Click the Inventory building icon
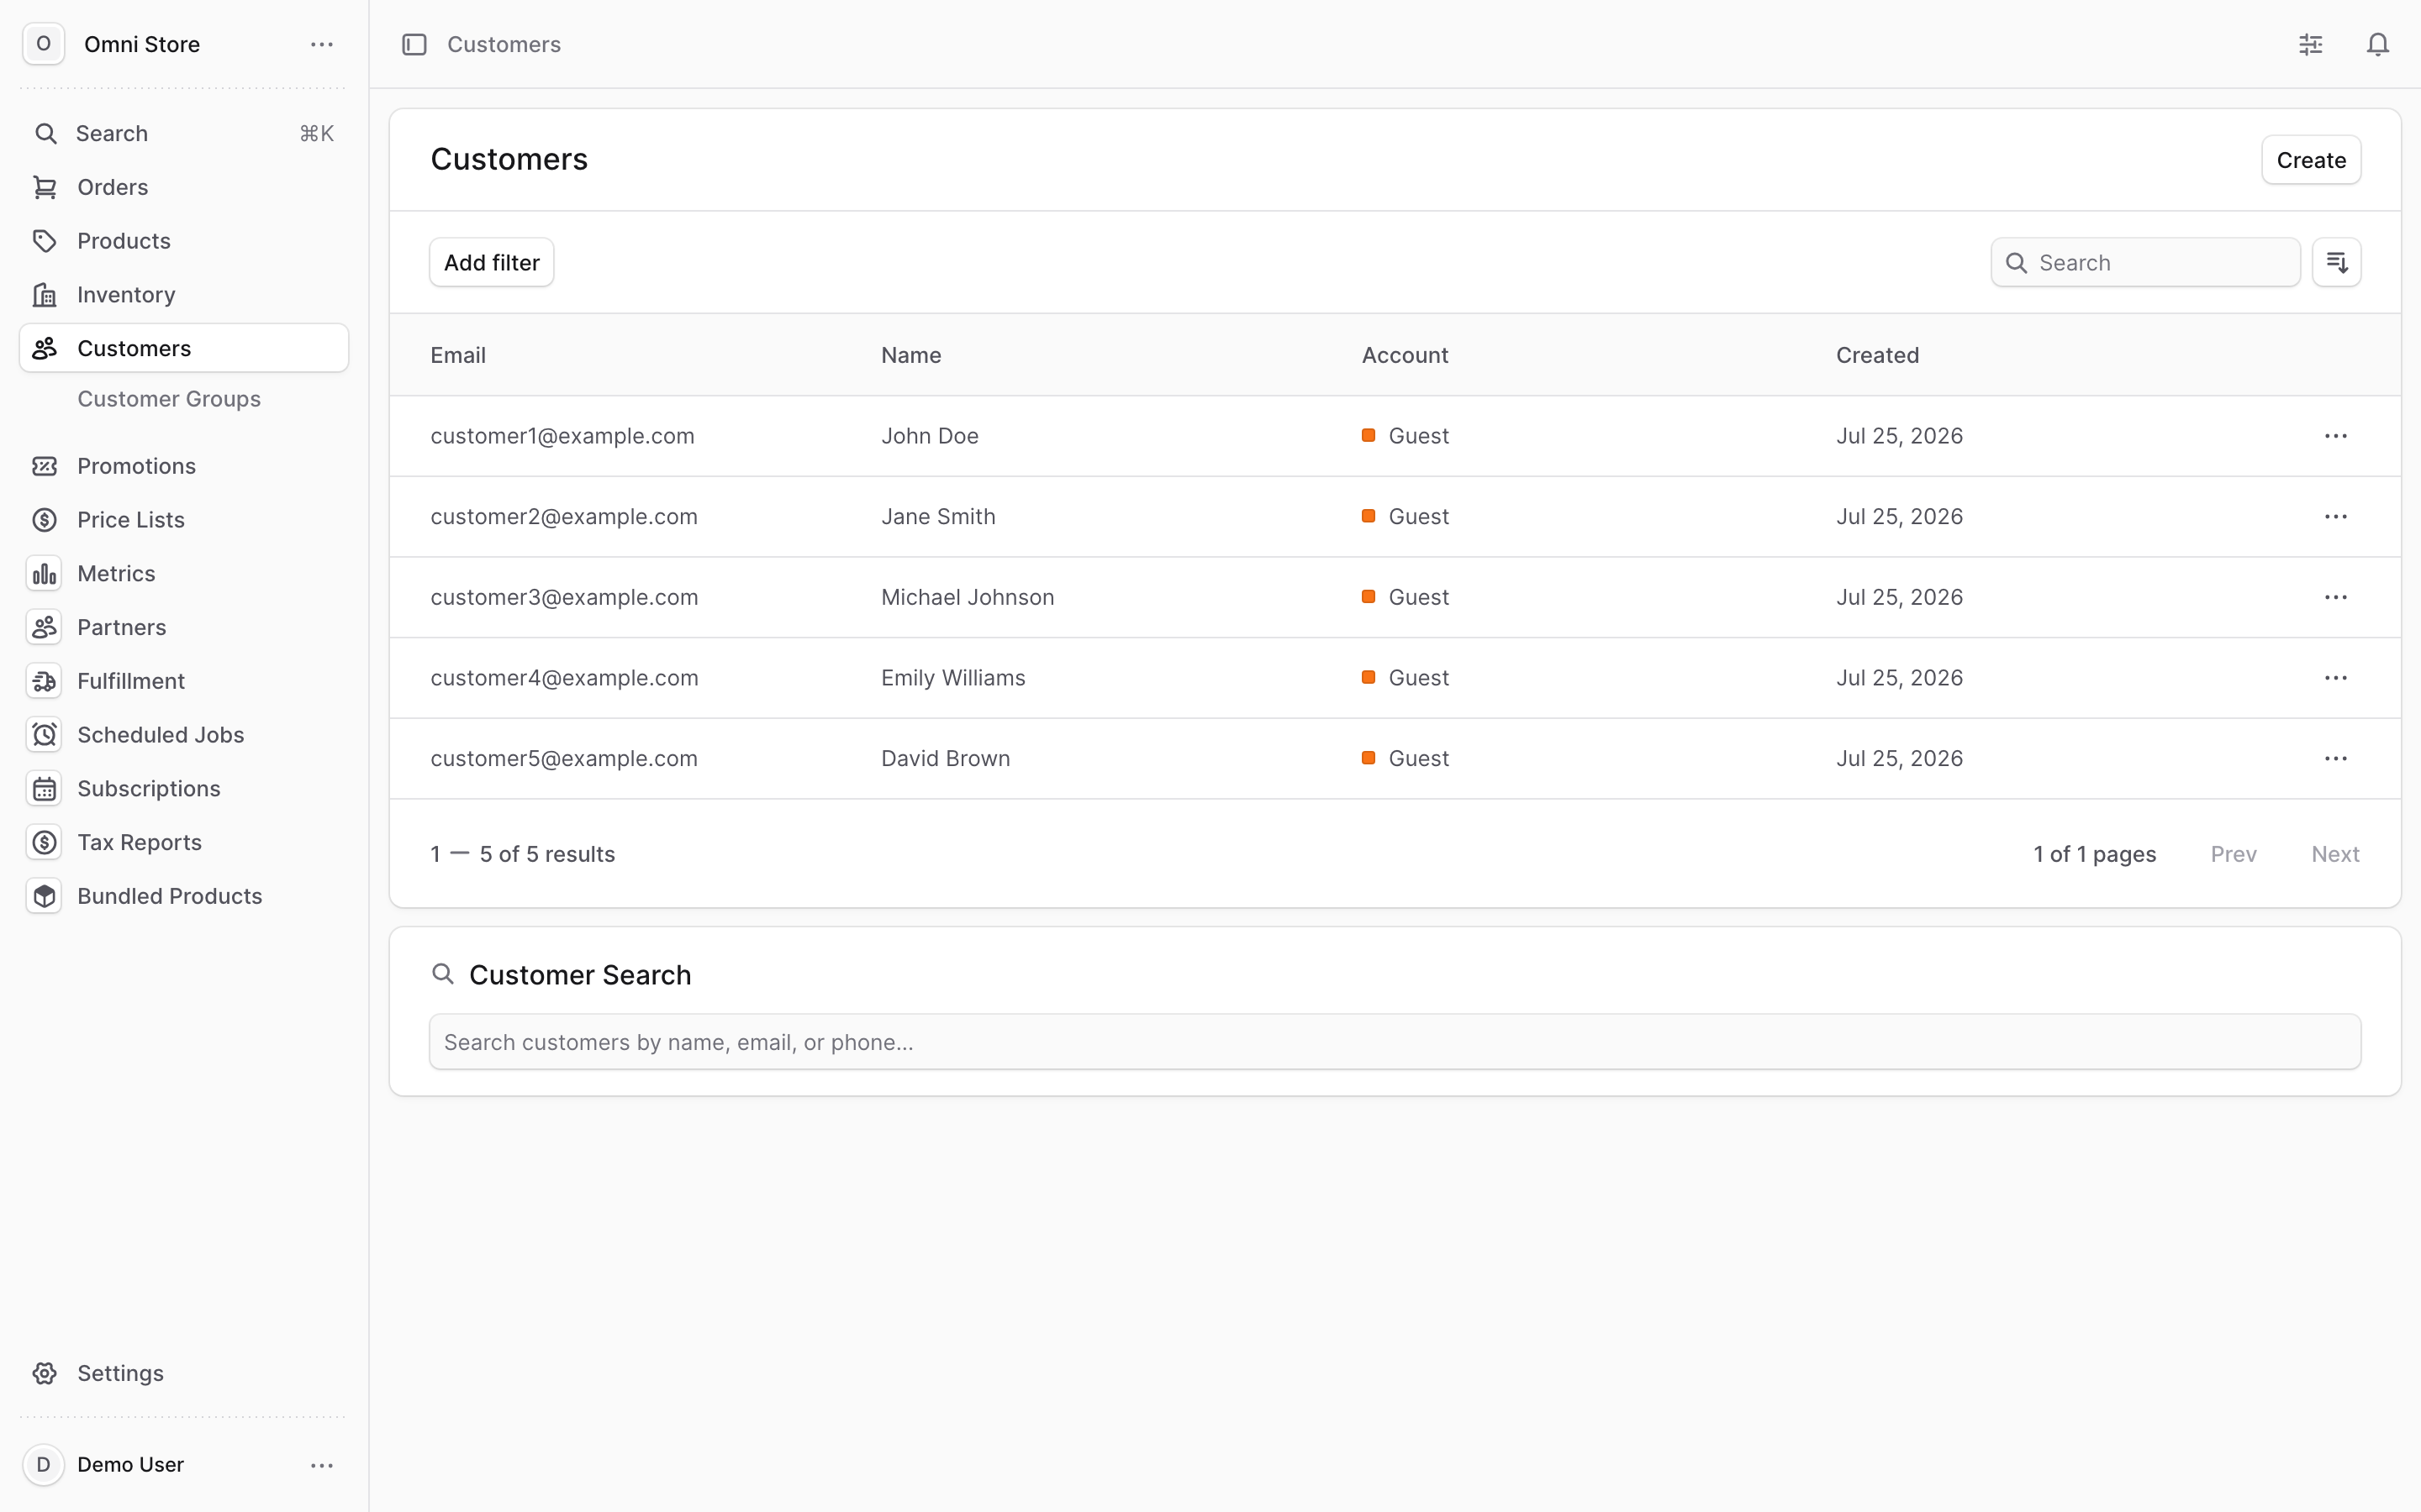Viewport: 2421px width, 1512px height. pyautogui.click(x=45, y=295)
